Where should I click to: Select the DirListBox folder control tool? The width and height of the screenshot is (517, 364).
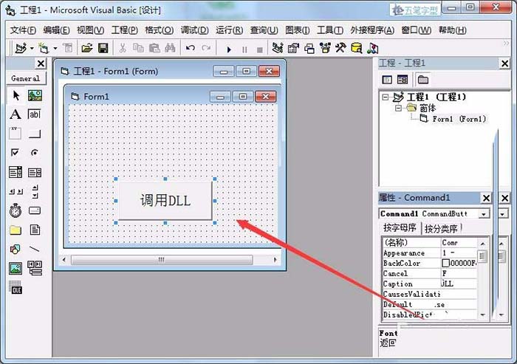[16, 230]
